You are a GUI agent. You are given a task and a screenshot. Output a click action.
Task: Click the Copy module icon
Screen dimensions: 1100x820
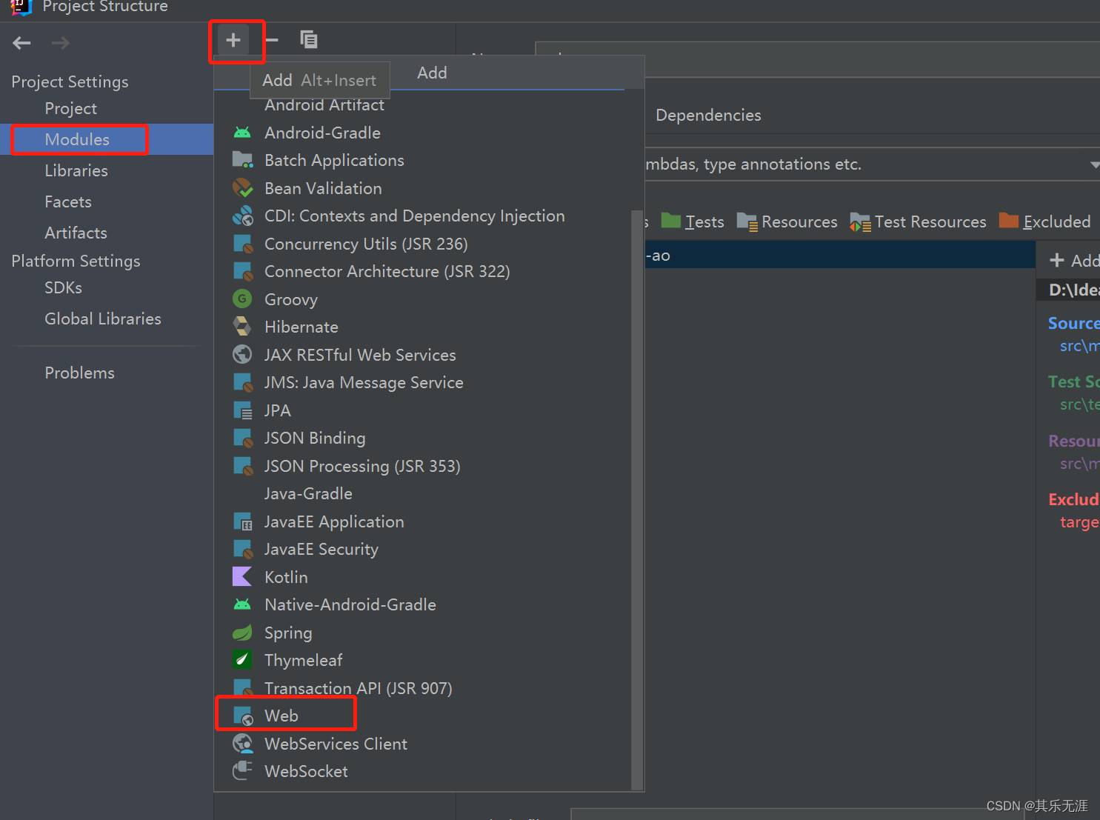pyautogui.click(x=309, y=39)
